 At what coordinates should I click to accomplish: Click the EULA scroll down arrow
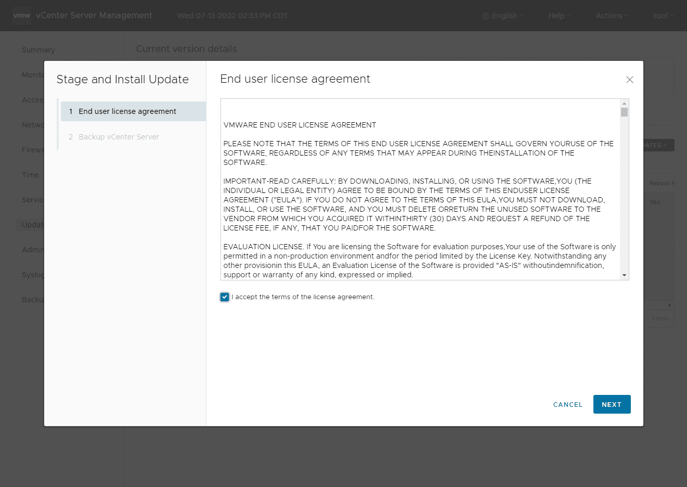tap(624, 275)
